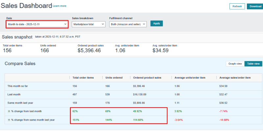263x131 pixels.
Task: Click the Average sales/order item column header
Action: point(235,78)
